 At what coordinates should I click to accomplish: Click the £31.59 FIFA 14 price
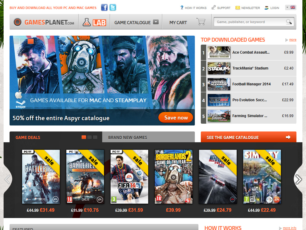[x=136, y=210]
